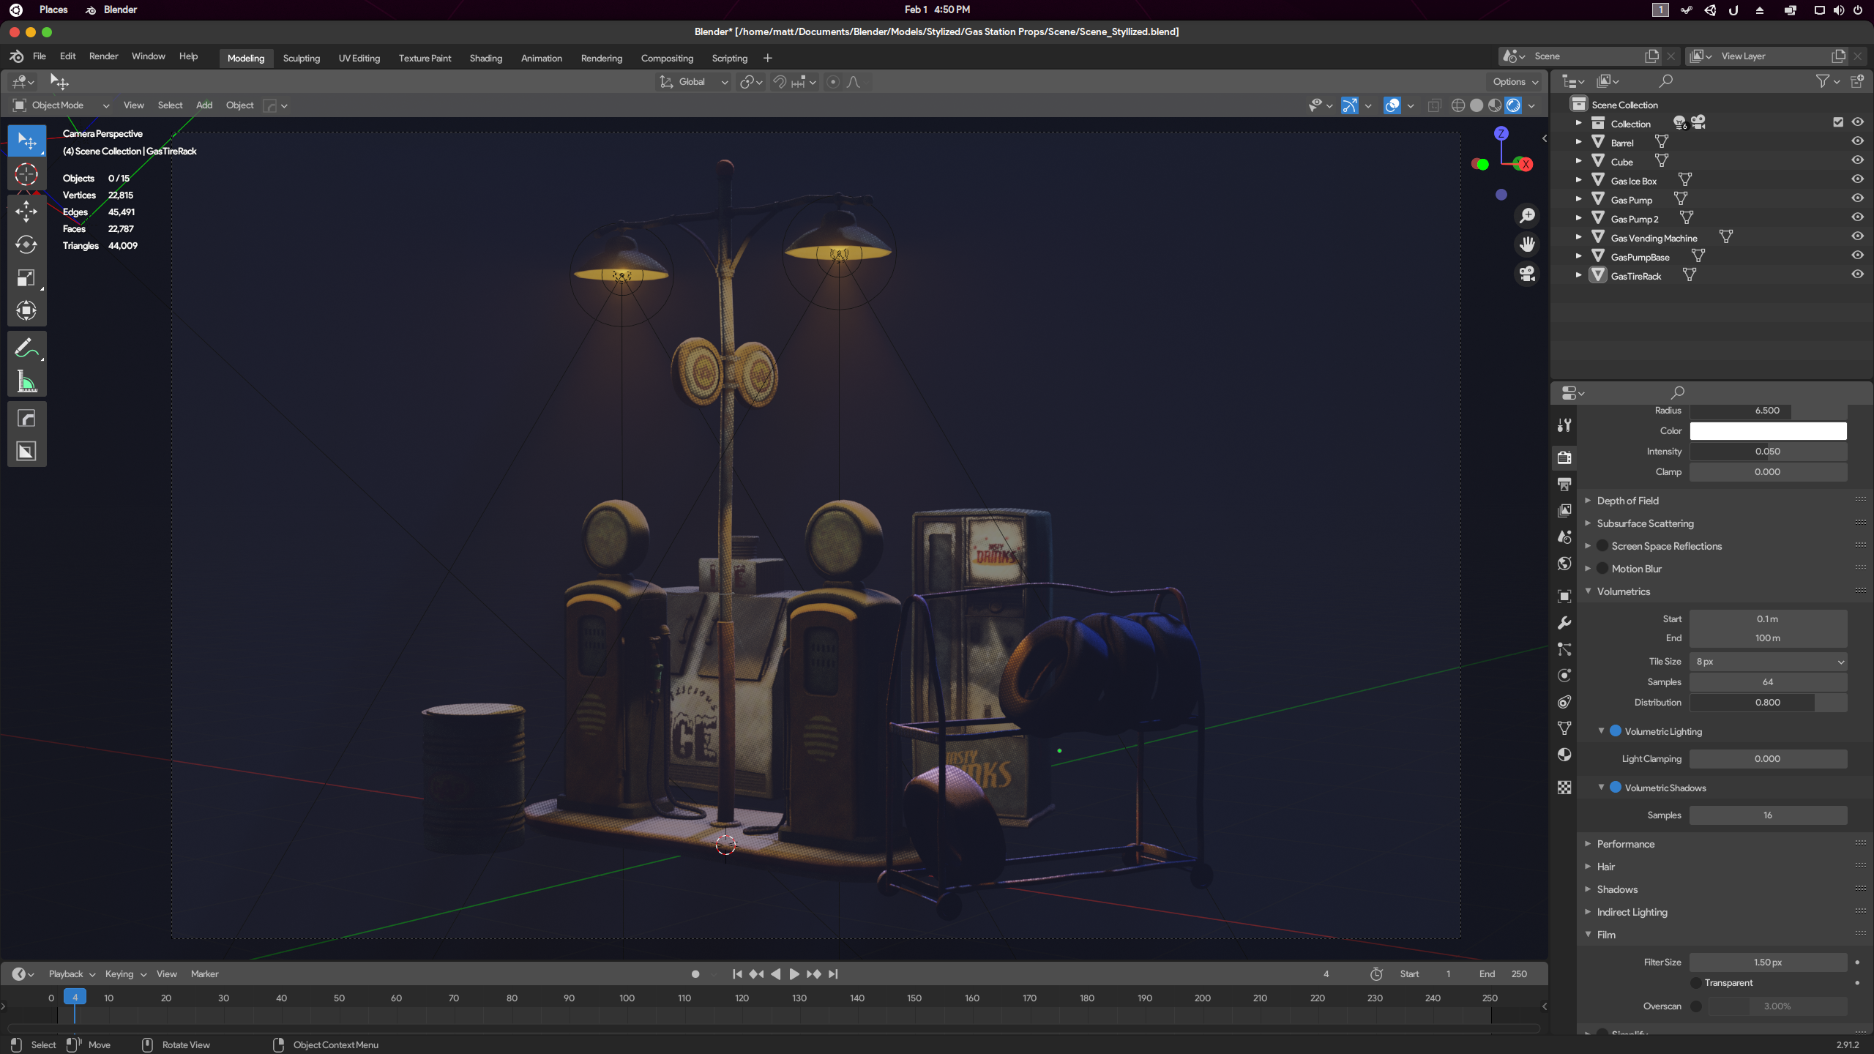Adjust the Intensity value field

[x=1768, y=452]
